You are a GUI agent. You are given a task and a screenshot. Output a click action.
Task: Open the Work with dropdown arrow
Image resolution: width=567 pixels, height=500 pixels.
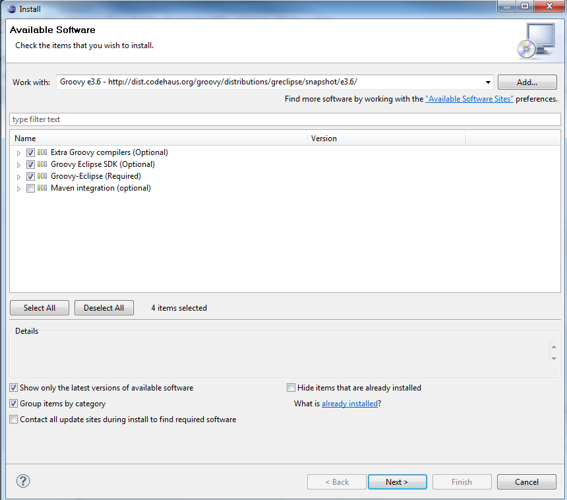488,82
